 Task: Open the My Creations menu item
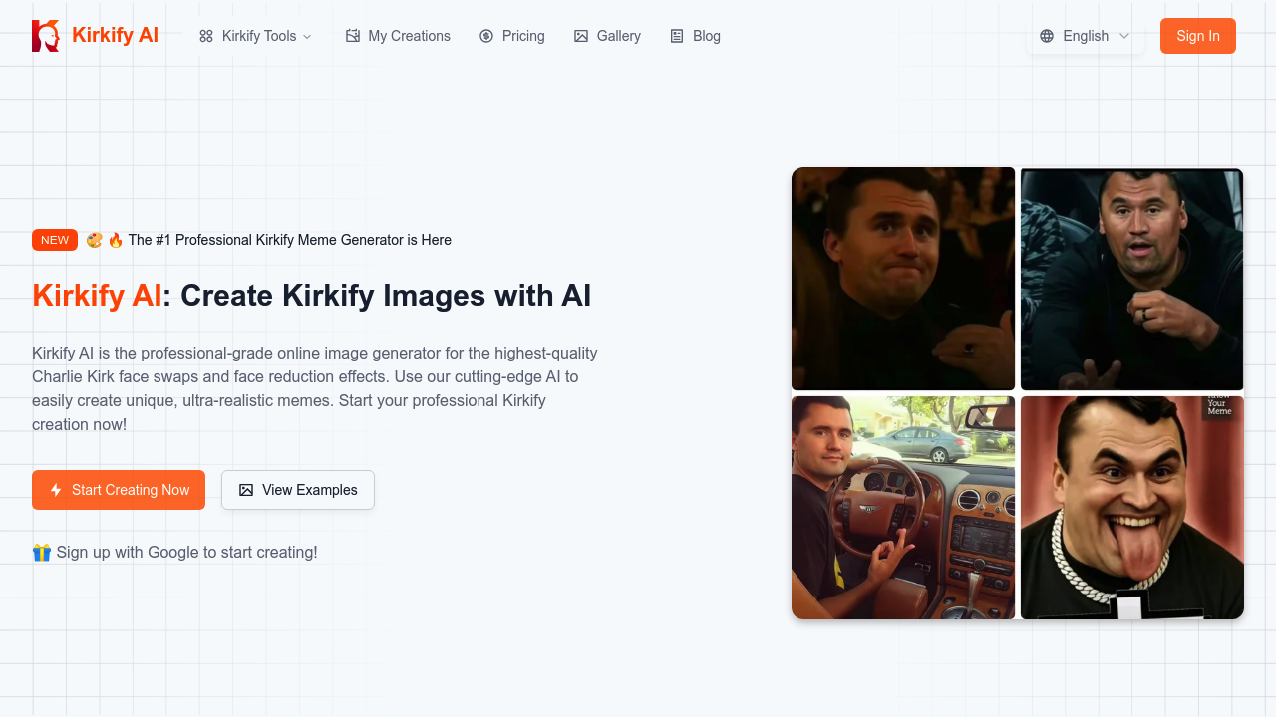[x=398, y=36]
